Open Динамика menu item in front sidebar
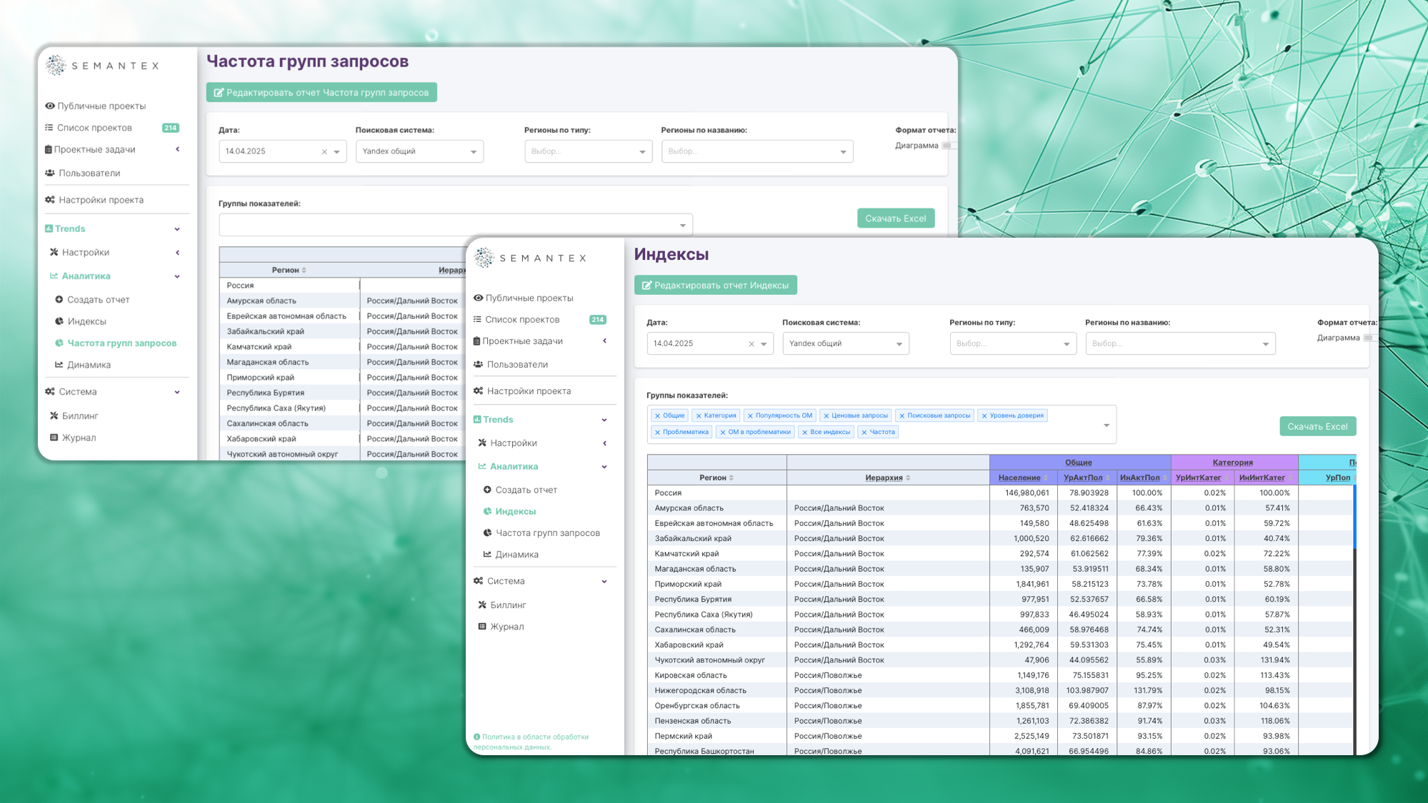 tap(516, 555)
